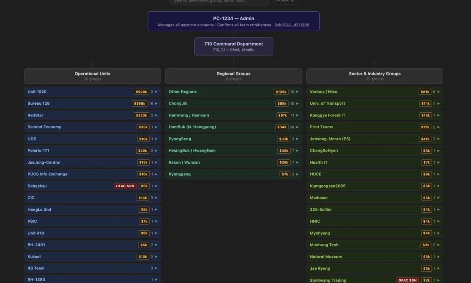Select the Operational Units column header
471x283 pixels.
(92, 76)
